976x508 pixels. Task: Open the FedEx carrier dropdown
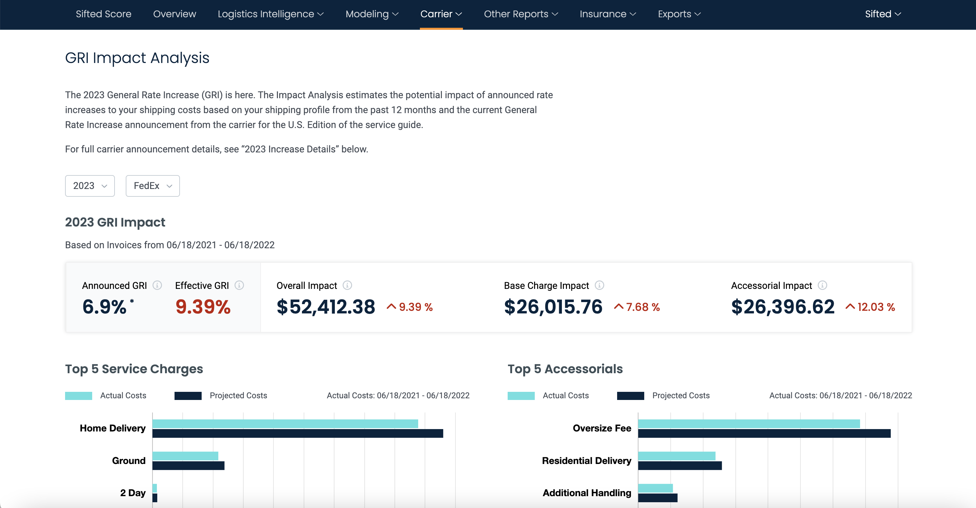[x=152, y=186]
